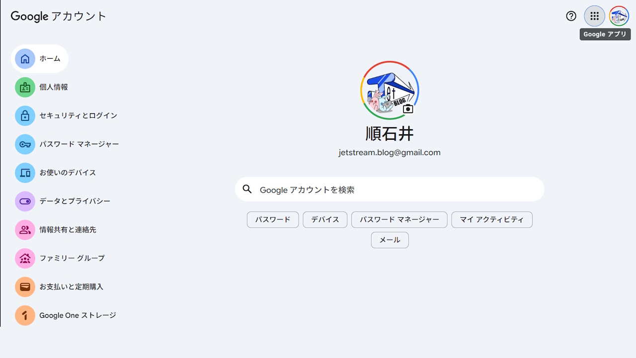Open the ホーム section icon
Screen dimensions: 636x358
point(25,58)
